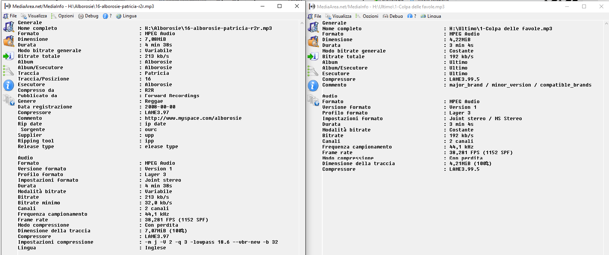609x255 pixels.
Task: Click the Reggae genre value
Action: click(154, 101)
